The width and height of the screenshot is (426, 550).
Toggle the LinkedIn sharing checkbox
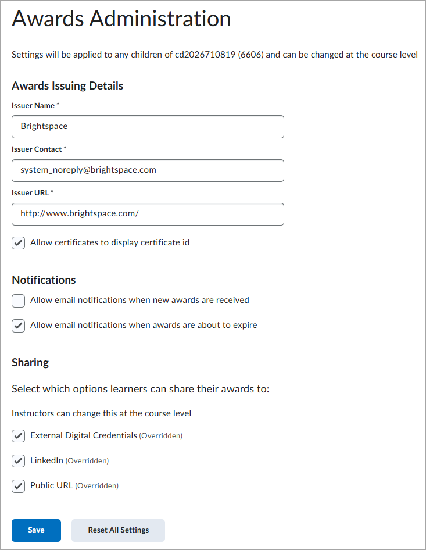point(18,461)
